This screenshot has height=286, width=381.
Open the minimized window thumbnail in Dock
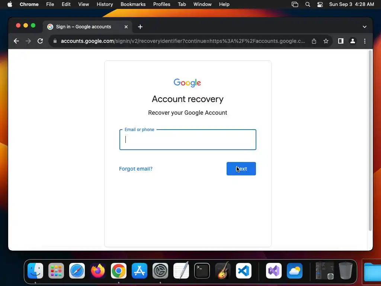coord(324,271)
